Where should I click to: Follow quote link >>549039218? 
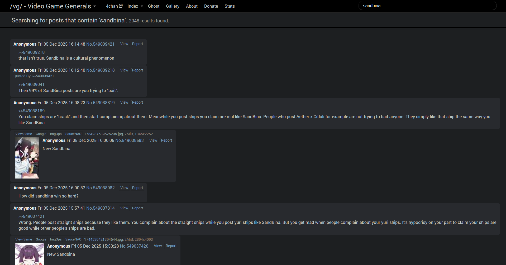point(32,52)
